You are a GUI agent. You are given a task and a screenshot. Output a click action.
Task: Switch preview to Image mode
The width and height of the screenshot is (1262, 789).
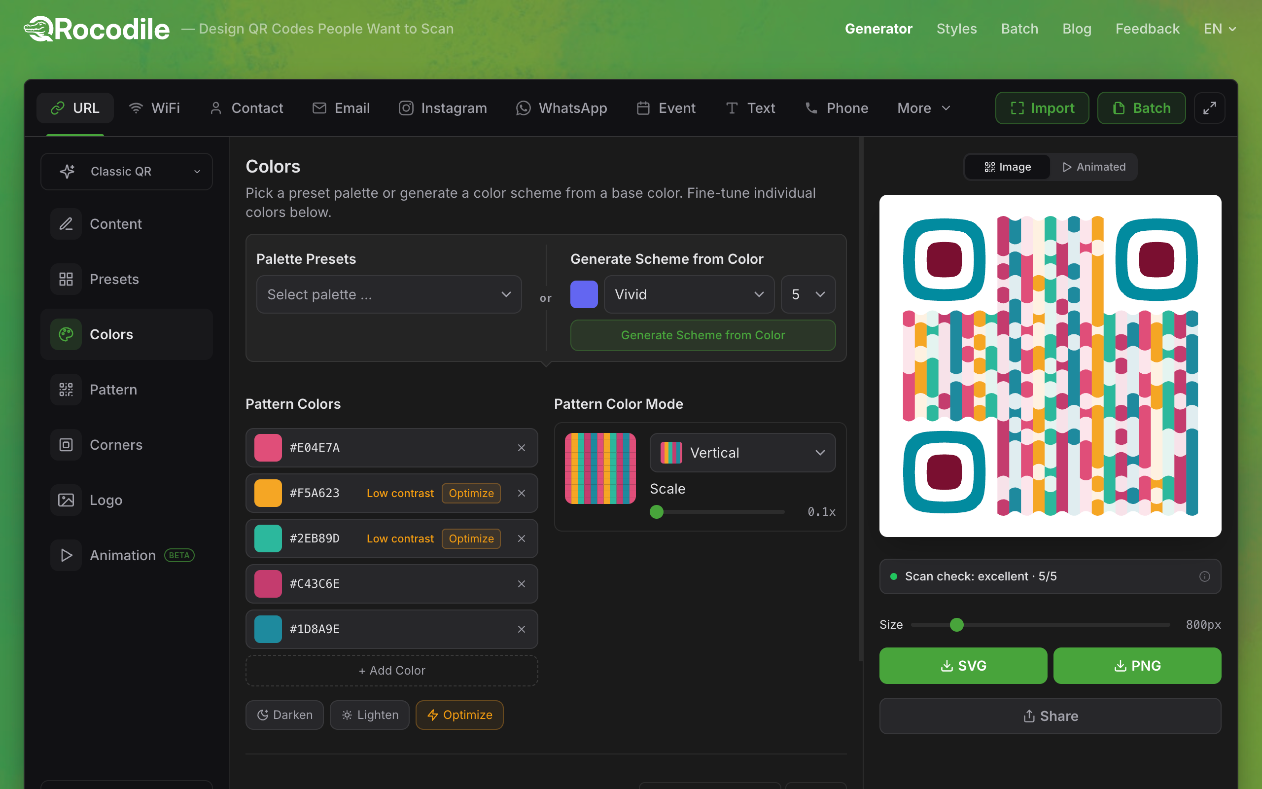1008,167
